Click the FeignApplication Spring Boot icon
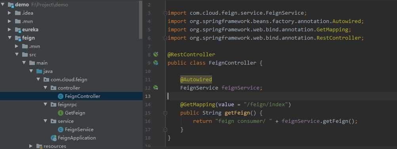Image resolution: width=397 pixels, height=149 pixels. [x=53, y=138]
